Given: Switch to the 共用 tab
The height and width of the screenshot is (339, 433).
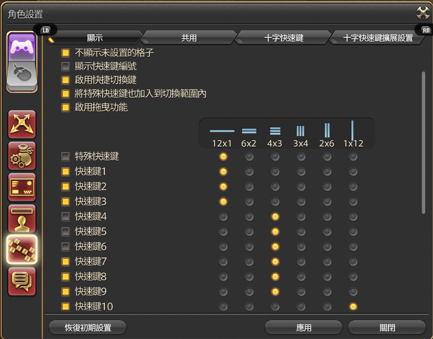Looking at the screenshot, I should pyautogui.click(x=189, y=38).
